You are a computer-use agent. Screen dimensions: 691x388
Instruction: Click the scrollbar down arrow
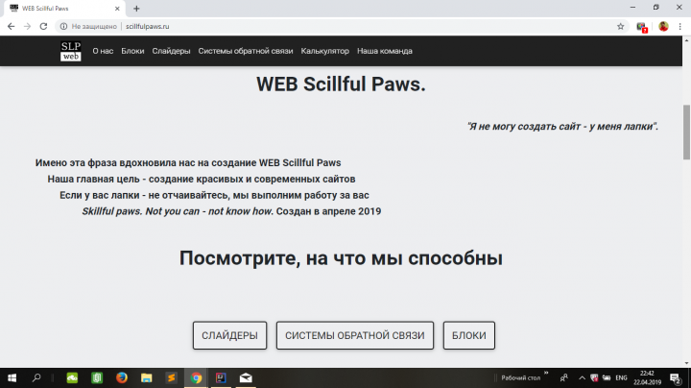point(686,363)
